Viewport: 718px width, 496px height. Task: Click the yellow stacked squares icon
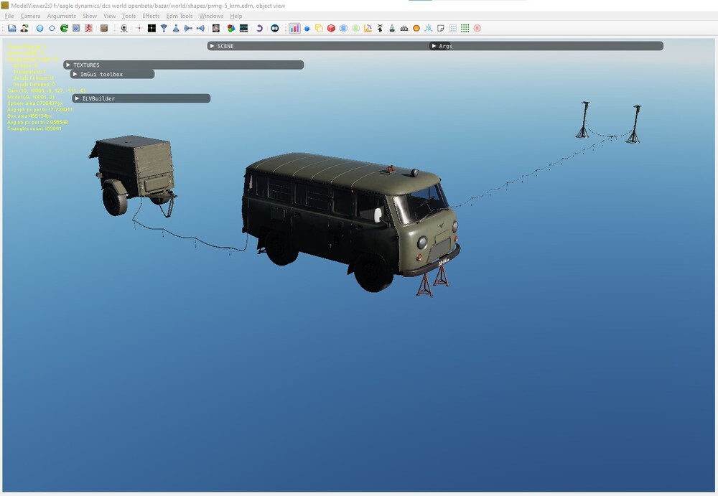(319, 29)
